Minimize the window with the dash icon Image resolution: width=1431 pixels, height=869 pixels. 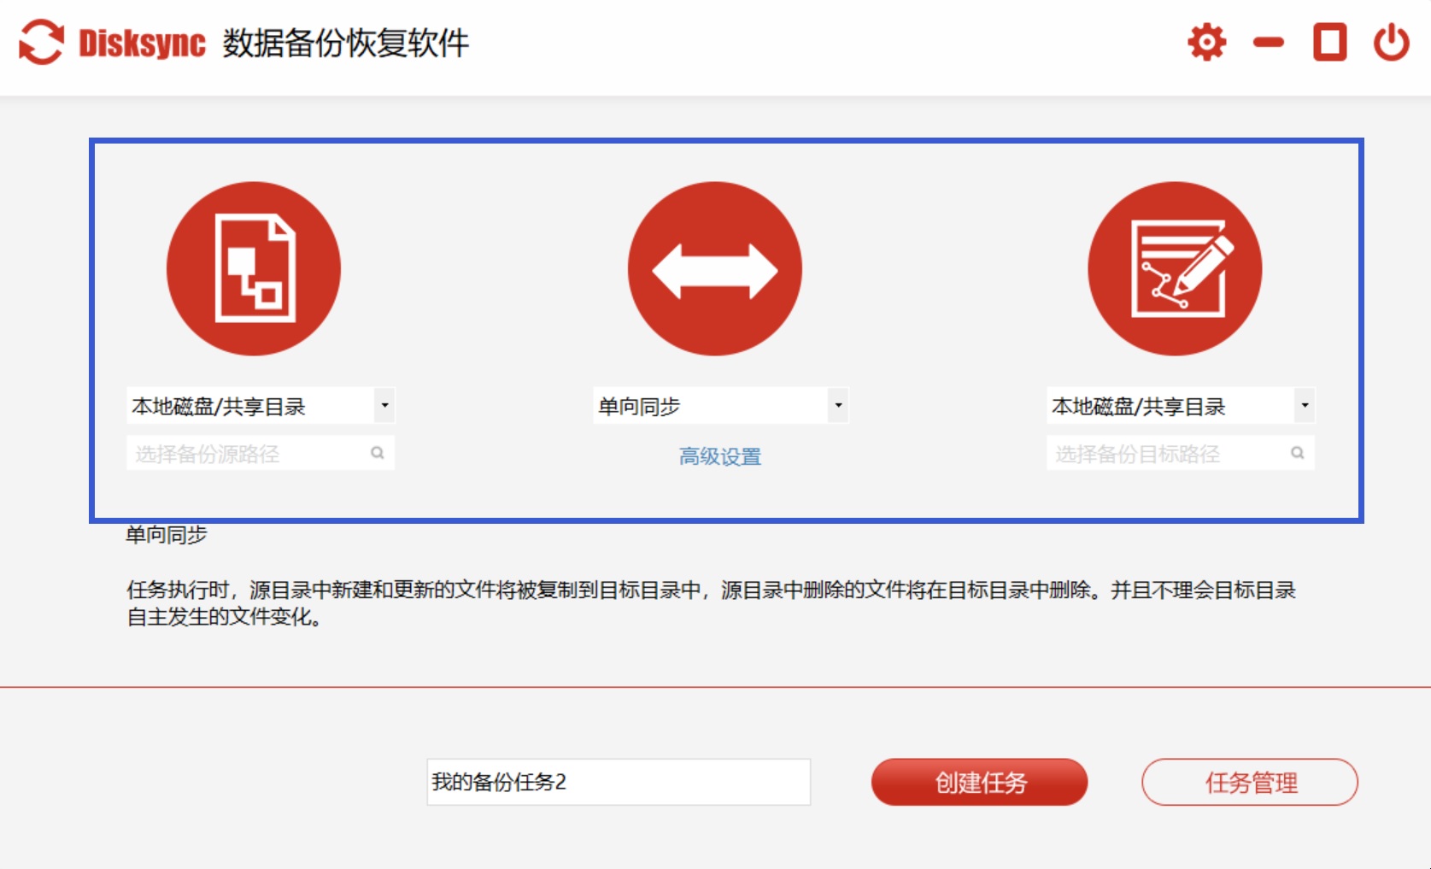(x=1268, y=42)
